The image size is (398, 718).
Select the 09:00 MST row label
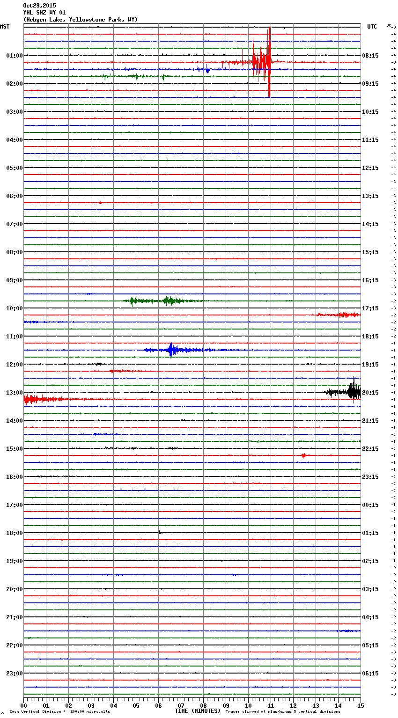[14, 280]
